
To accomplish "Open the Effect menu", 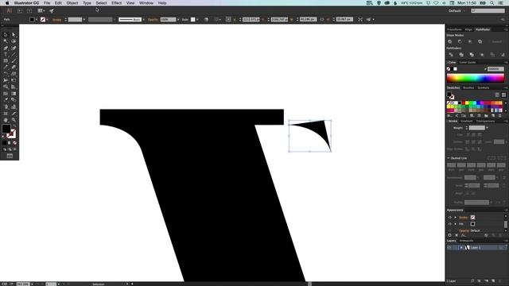I will [116, 3].
